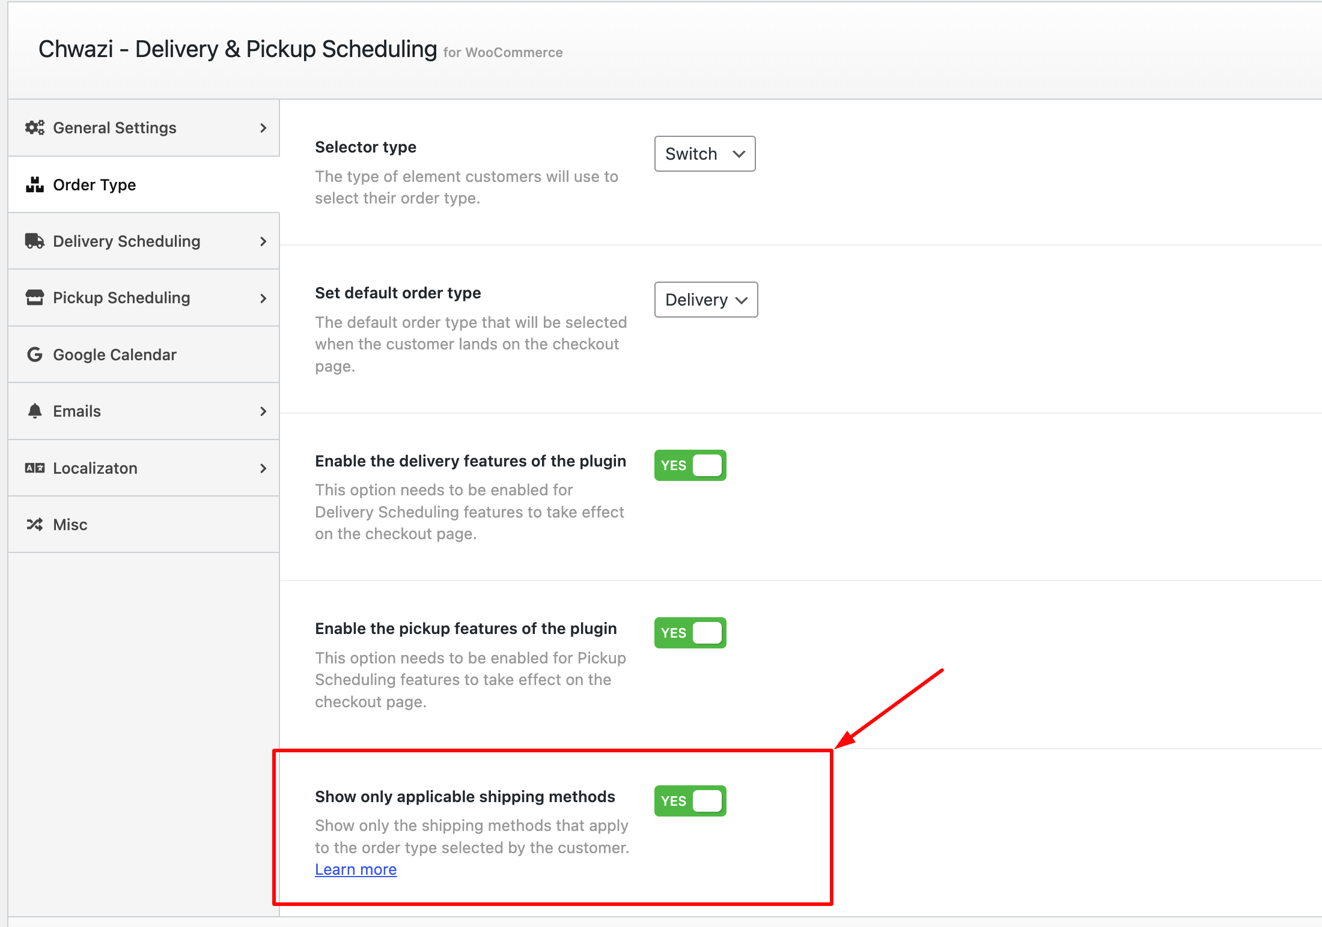Open the default order type Delivery dropdown
This screenshot has height=927, width=1322.
click(706, 300)
